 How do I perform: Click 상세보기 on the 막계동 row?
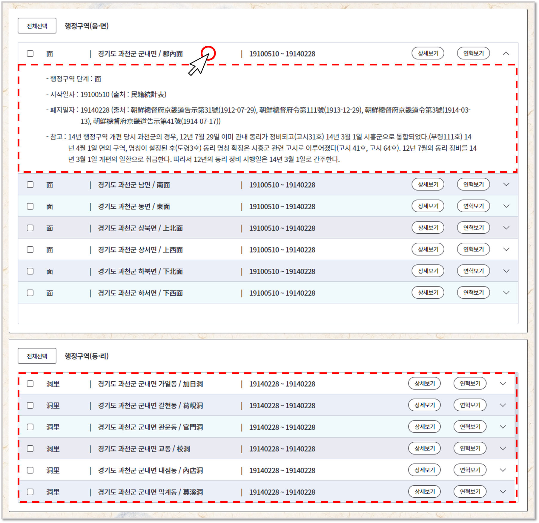tap(424, 492)
